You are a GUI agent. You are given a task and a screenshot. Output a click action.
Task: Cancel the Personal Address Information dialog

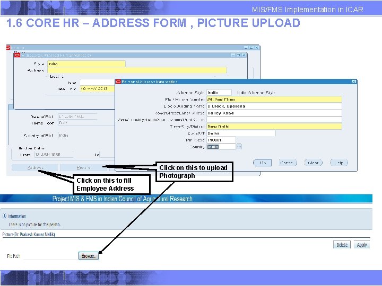pos(288,163)
